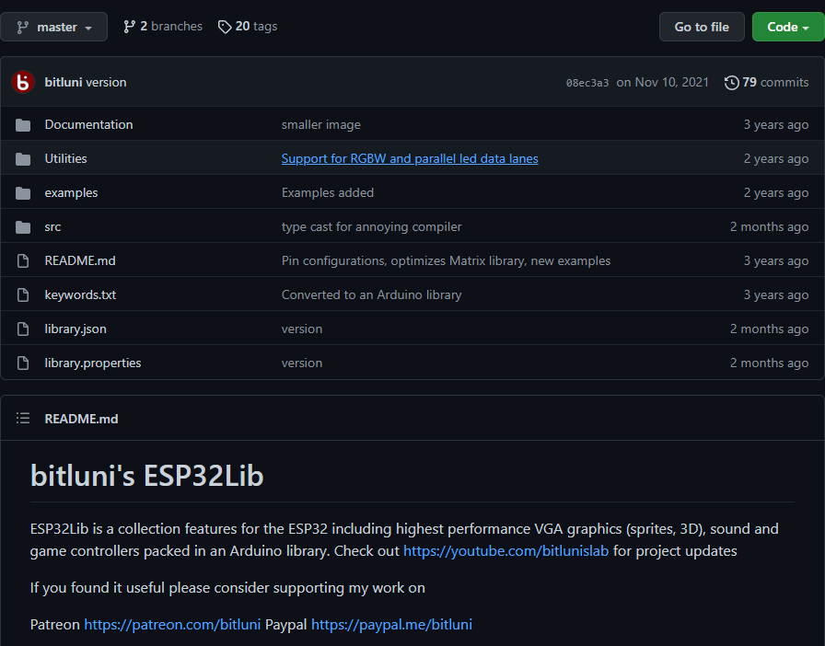Viewport: 825px width, 646px height.
Task: Open the 'version' latest commit message
Action: [x=106, y=82]
